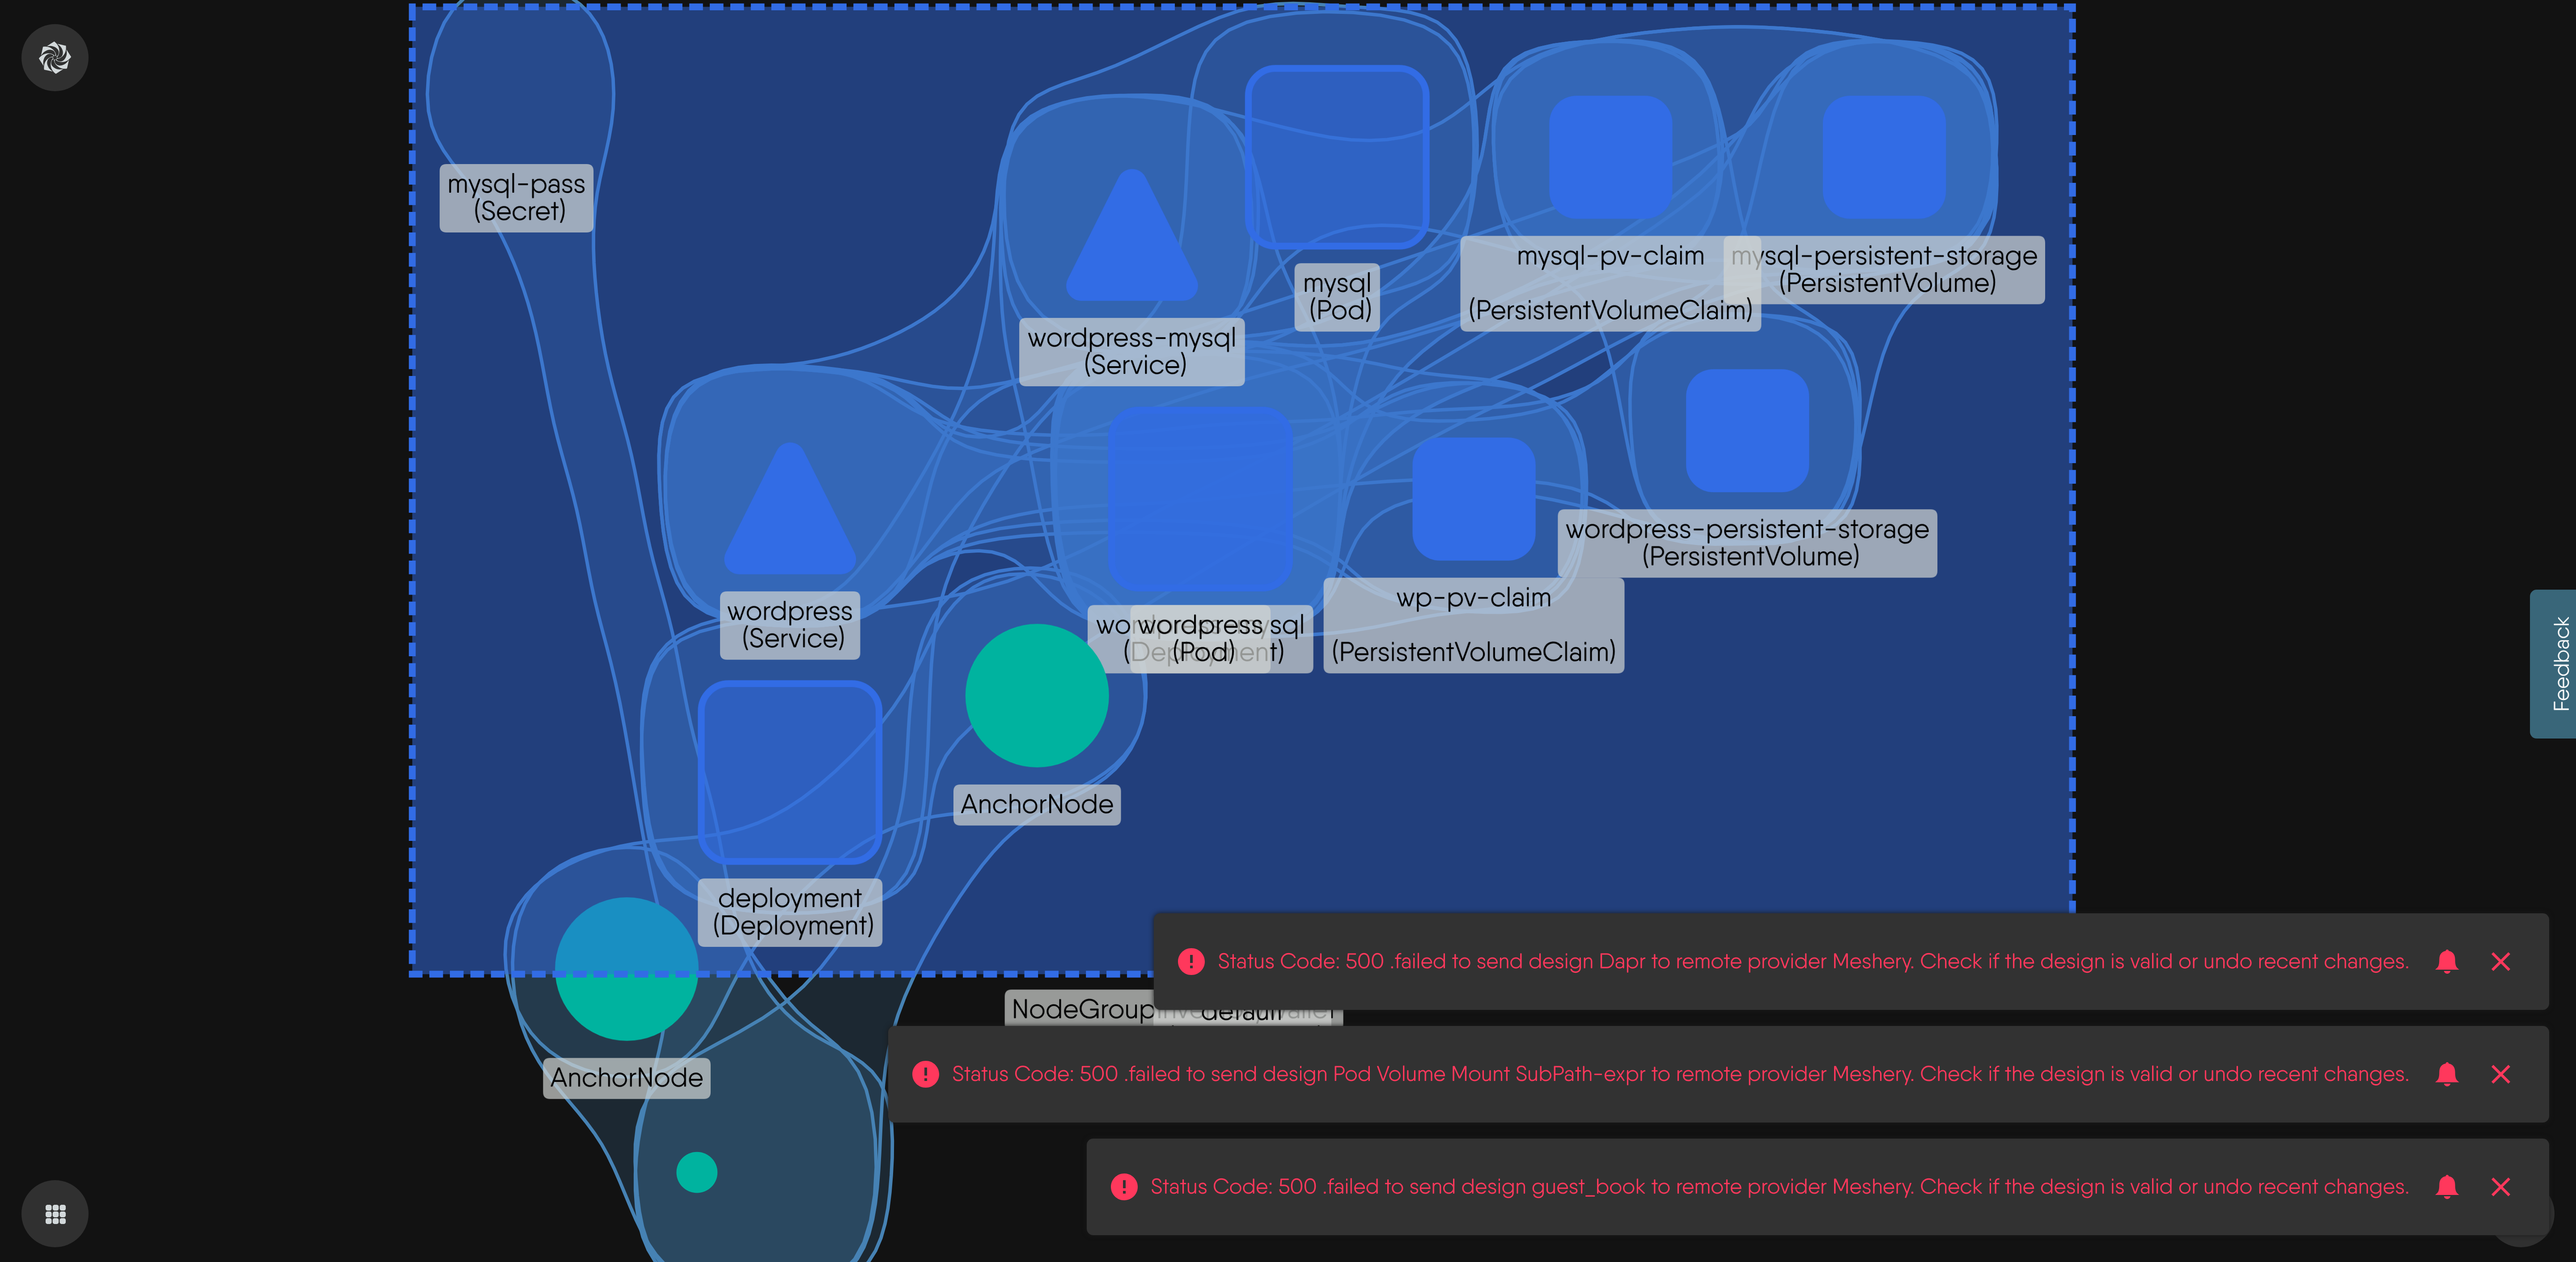The height and width of the screenshot is (1262, 2576).
Task: Click the Dapr error message text
Action: [1813, 961]
